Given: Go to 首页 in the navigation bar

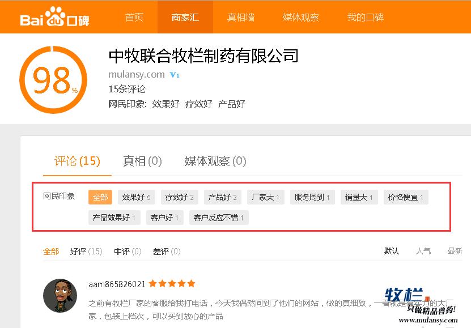Looking at the screenshot, I should [134, 17].
